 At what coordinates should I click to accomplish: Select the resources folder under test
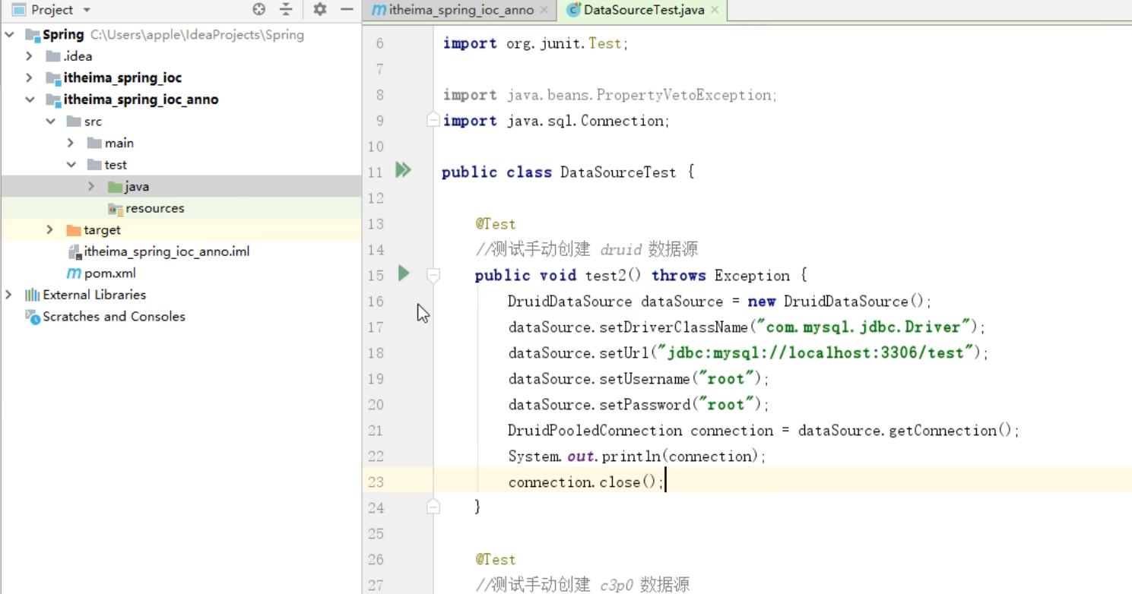(155, 207)
